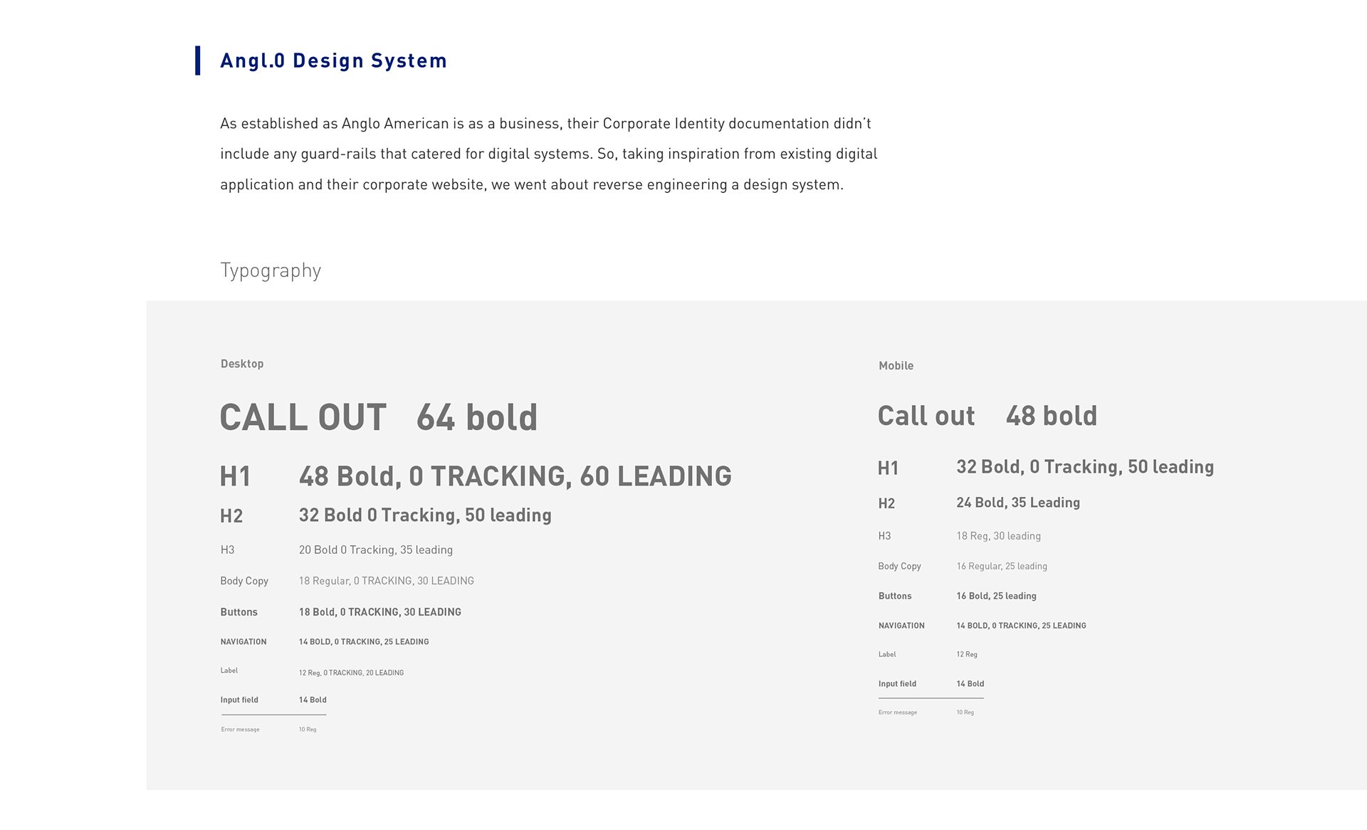Viewport: 1367px width, 830px height.
Task: Click the desktop Input field sample
Action: pyautogui.click(x=273, y=705)
